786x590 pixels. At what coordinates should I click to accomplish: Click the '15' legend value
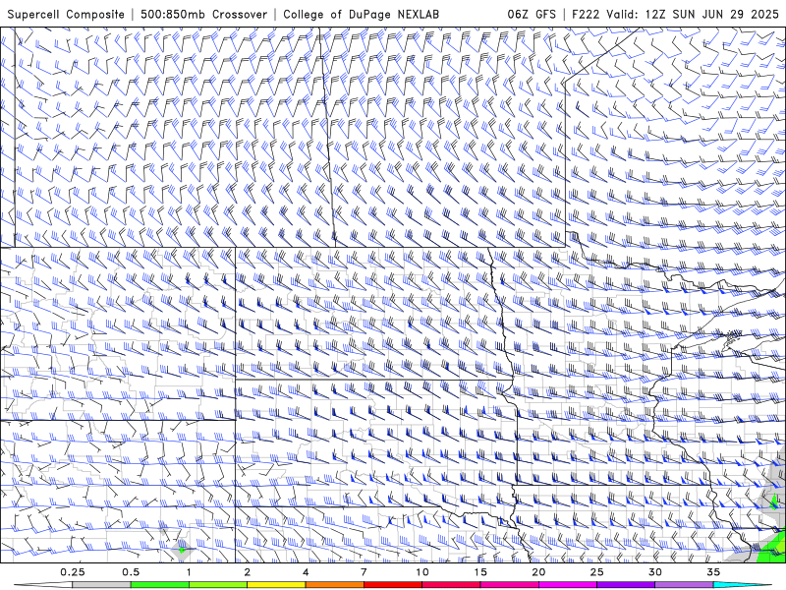click(x=480, y=572)
